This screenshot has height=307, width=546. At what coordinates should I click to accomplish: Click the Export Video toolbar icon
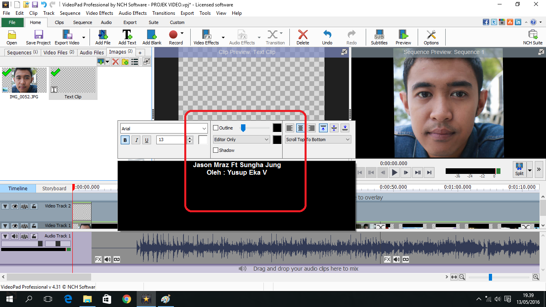(x=67, y=37)
